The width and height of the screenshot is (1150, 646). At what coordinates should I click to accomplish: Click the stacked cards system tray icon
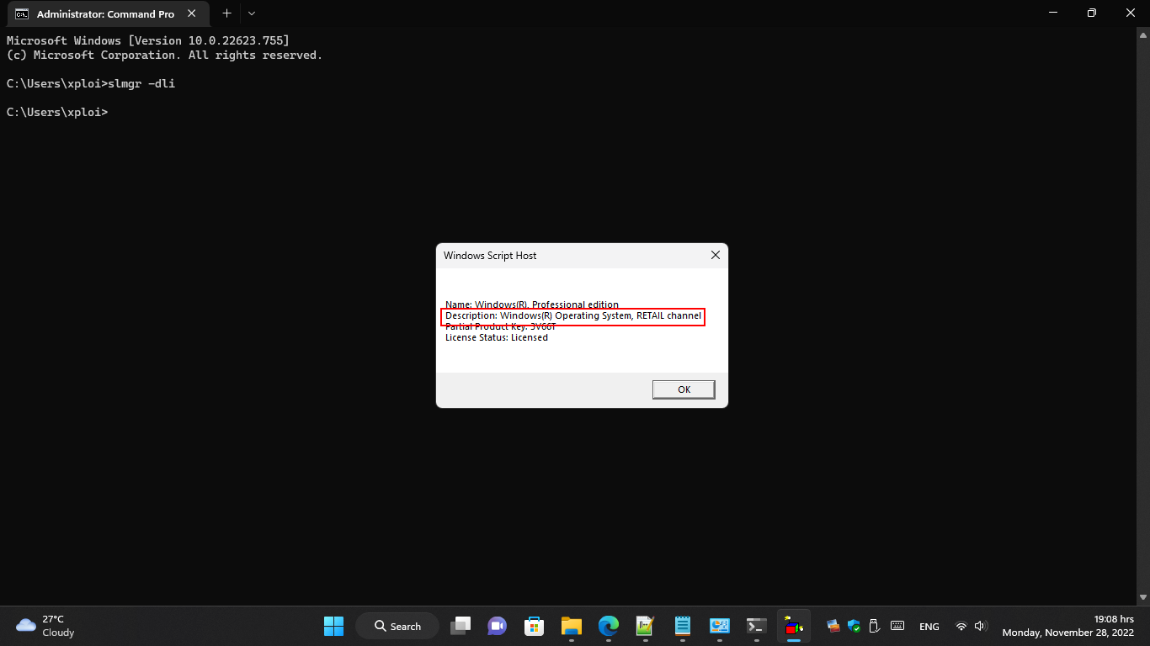(833, 626)
